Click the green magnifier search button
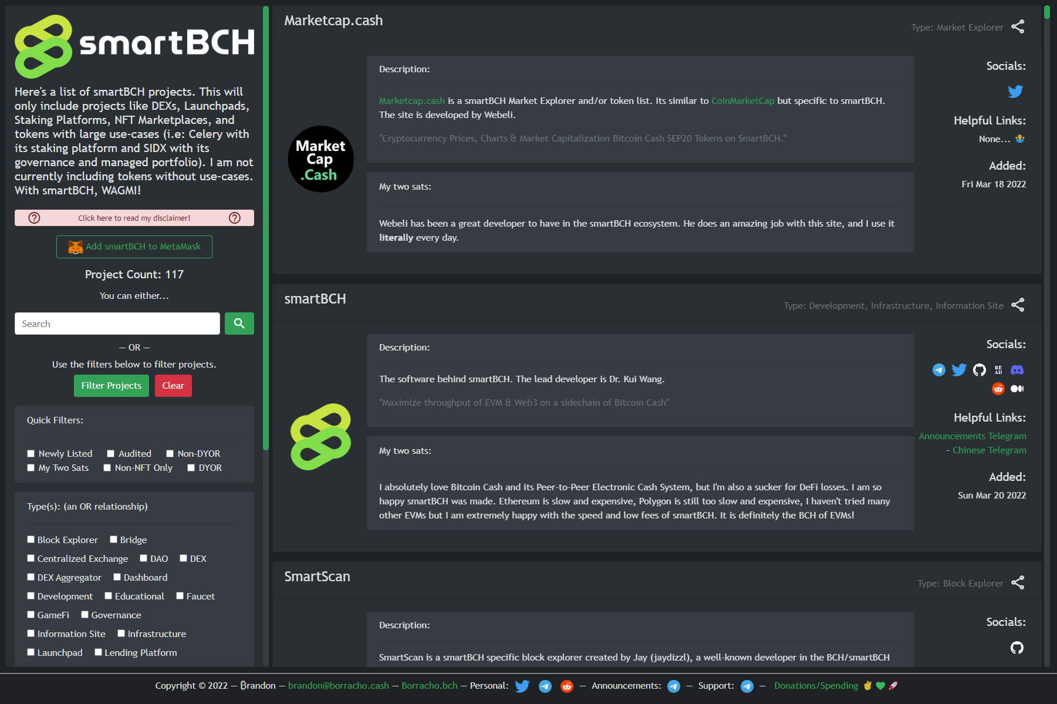Viewport: 1057px width, 704px height. [x=239, y=324]
